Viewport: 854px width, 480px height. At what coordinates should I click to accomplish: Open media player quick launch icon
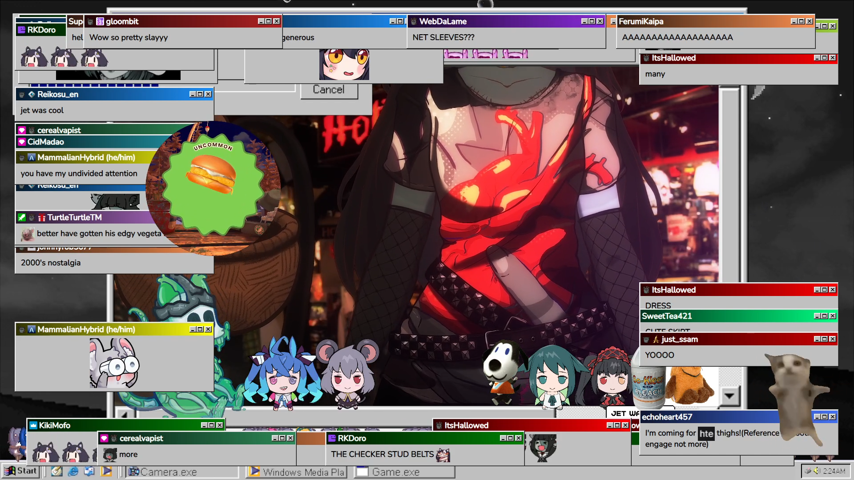coord(106,471)
